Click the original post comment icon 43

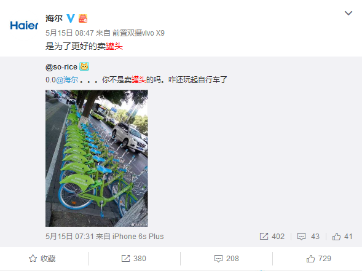(308, 237)
